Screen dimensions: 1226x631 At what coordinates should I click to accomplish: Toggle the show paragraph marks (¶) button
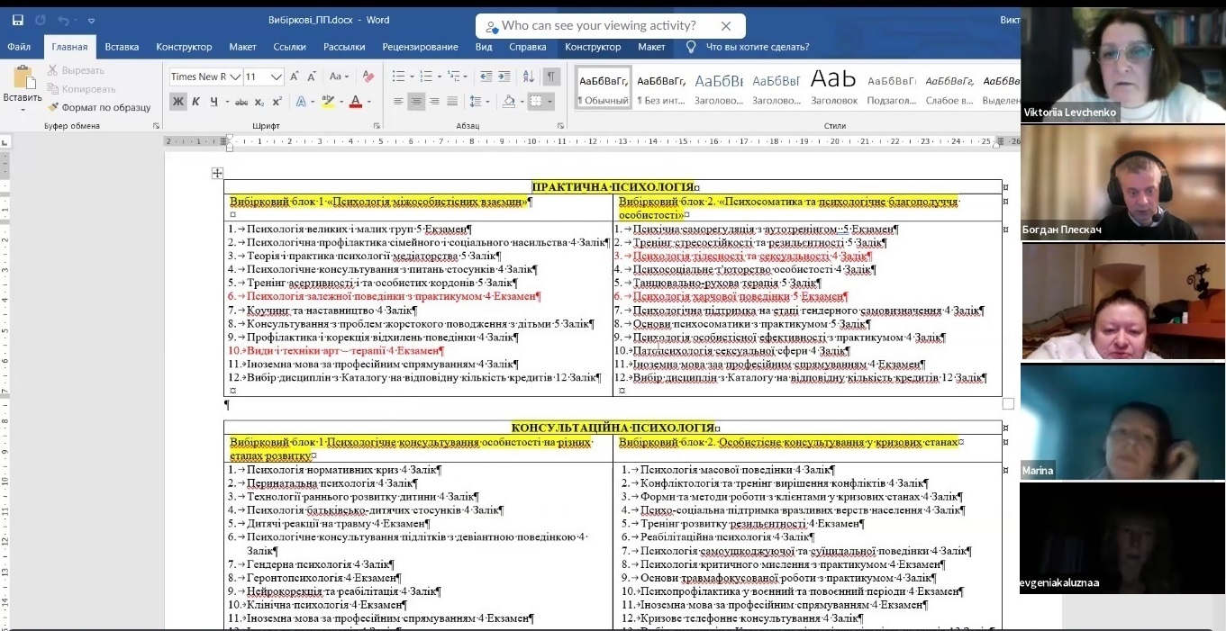(550, 77)
